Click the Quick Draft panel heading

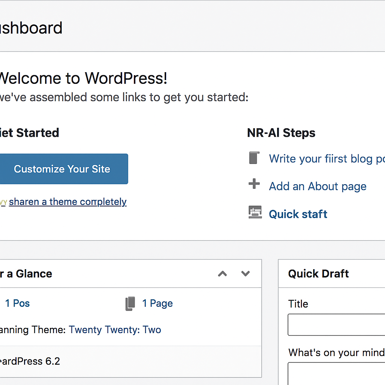coord(318,274)
